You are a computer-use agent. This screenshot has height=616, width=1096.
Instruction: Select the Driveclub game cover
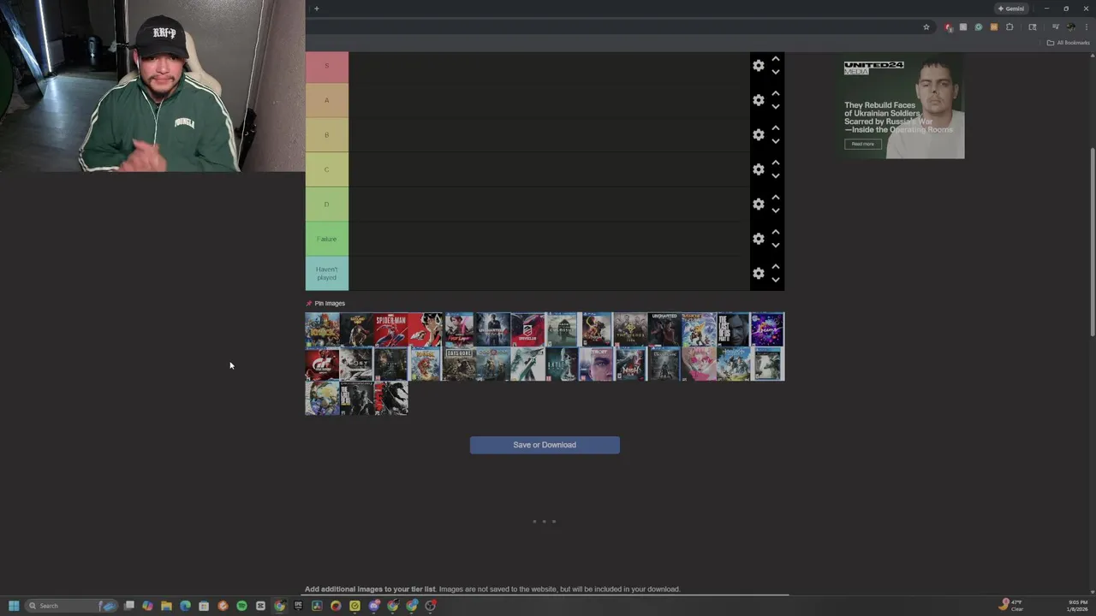pos(527,329)
